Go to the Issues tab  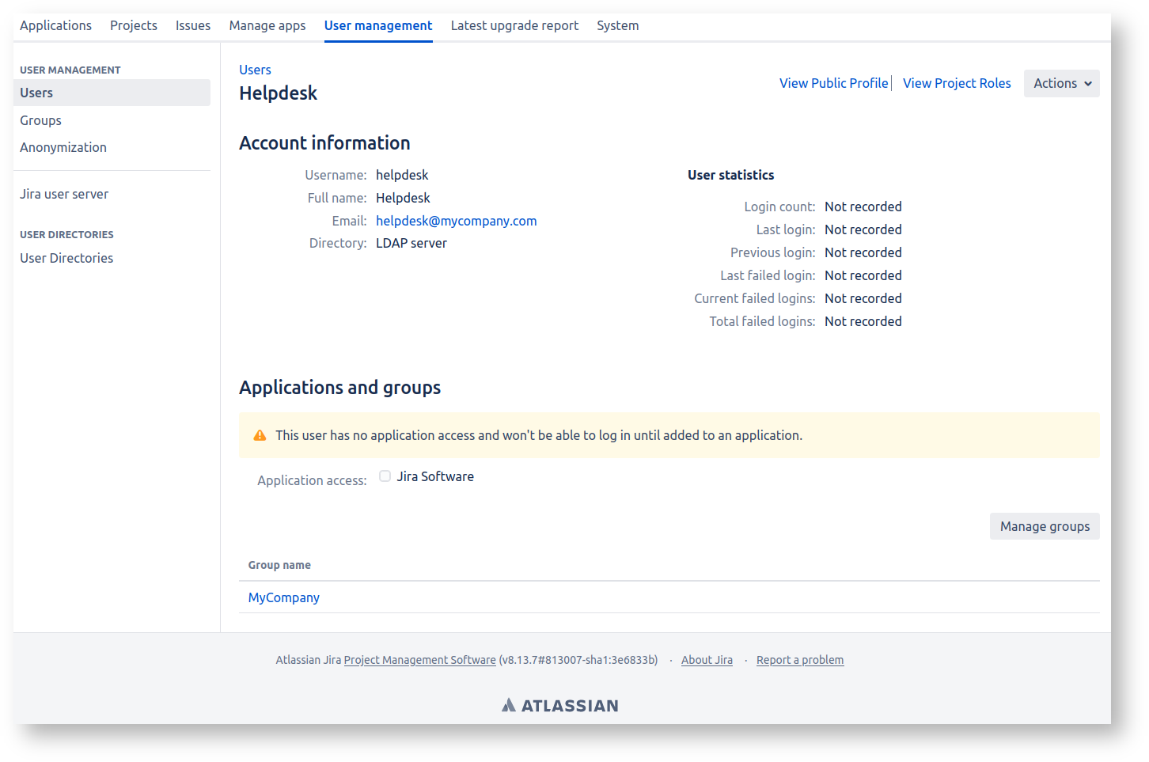coord(193,25)
